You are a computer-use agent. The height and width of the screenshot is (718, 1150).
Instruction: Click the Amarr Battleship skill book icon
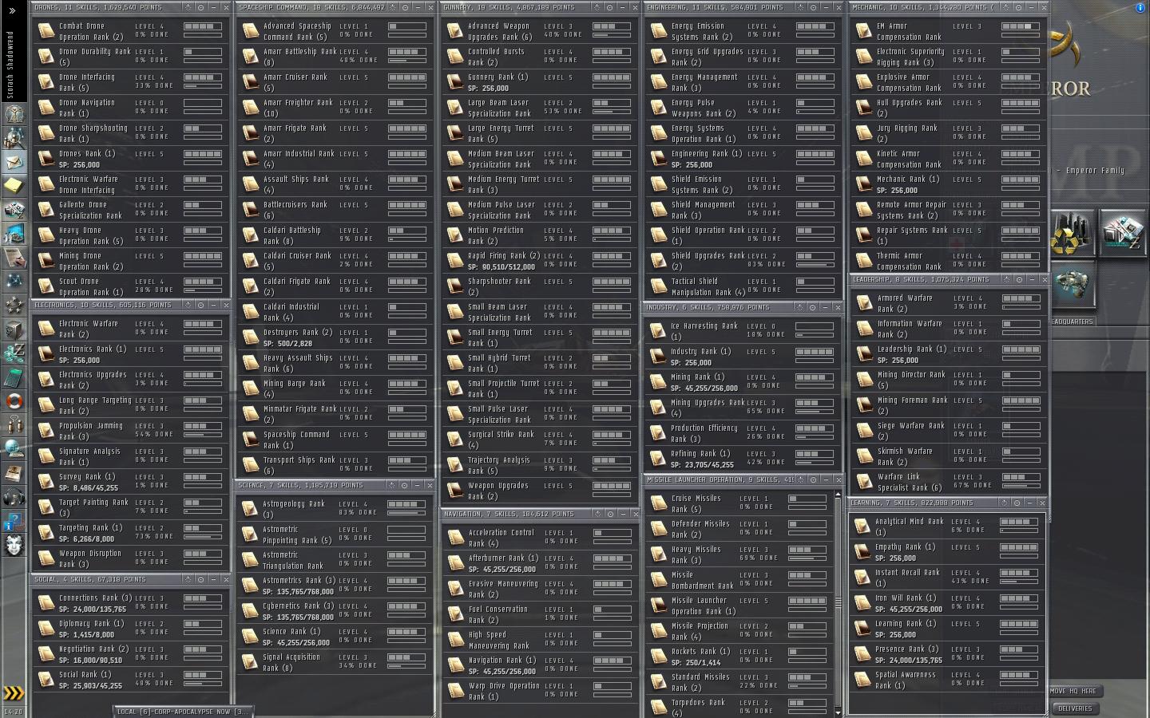[x=250, y=57]
